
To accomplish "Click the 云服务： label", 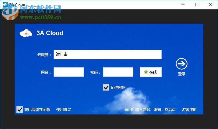I will pyautogui.click(x=44, y=55).
